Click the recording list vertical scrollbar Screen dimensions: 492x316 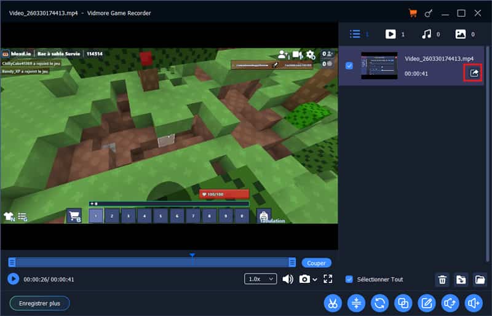pos(487,154)
